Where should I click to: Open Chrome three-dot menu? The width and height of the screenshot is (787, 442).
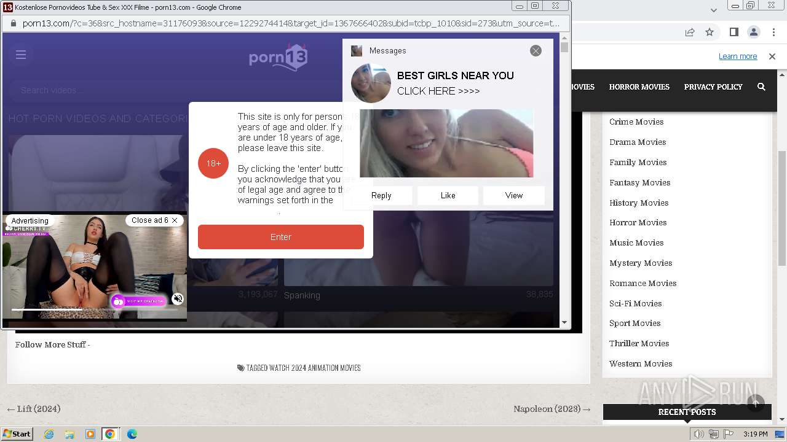773,32
